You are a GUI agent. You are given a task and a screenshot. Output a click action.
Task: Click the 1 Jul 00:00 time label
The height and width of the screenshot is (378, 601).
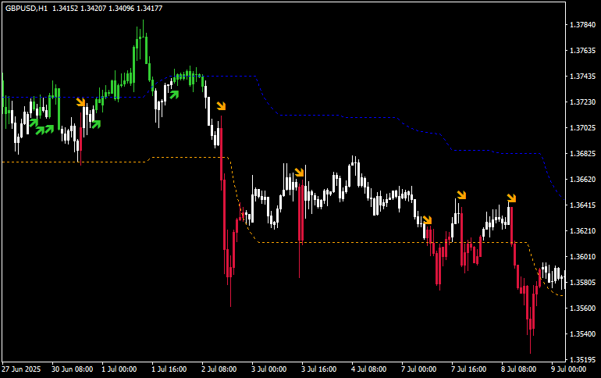point(119,369)
